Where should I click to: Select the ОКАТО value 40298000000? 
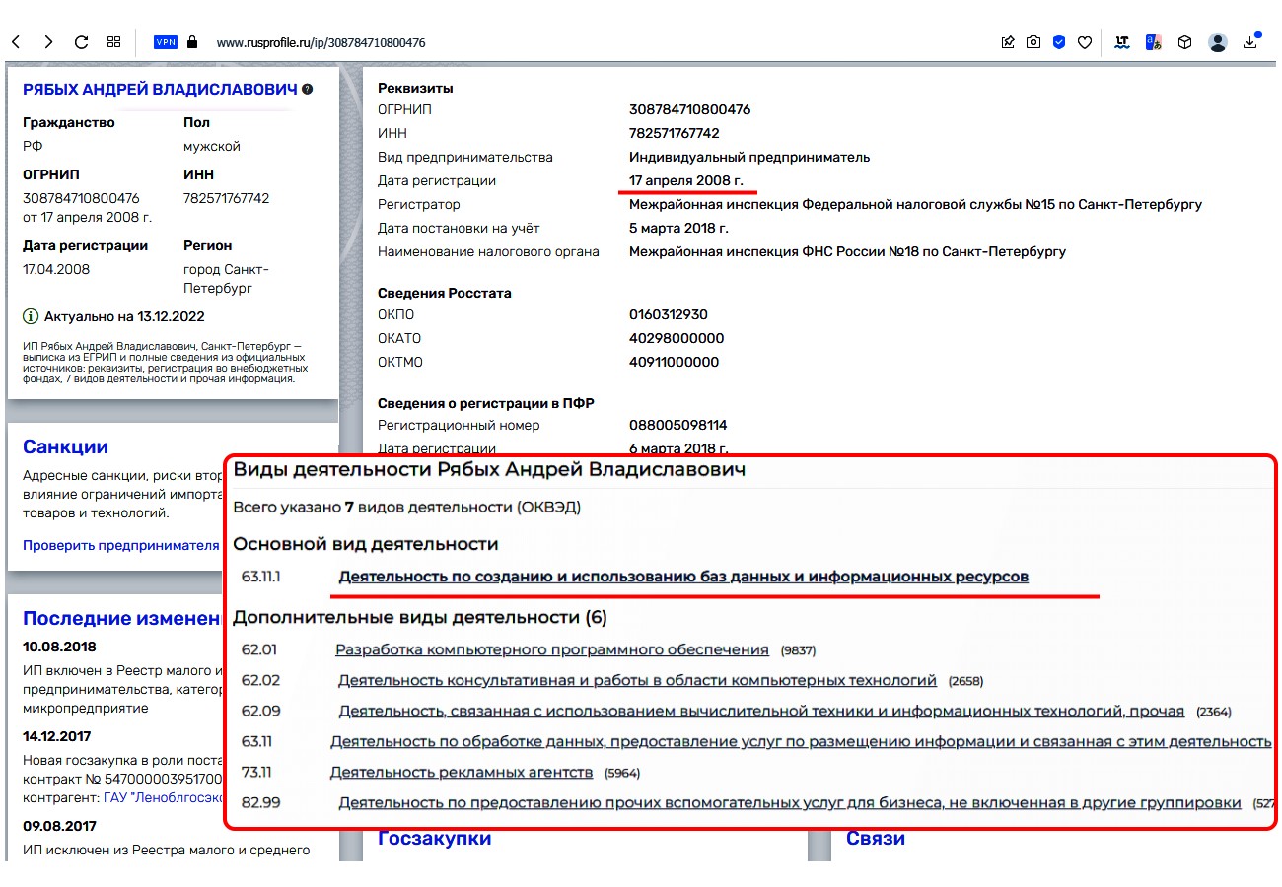pyautogui.click(x=677, y=338)
